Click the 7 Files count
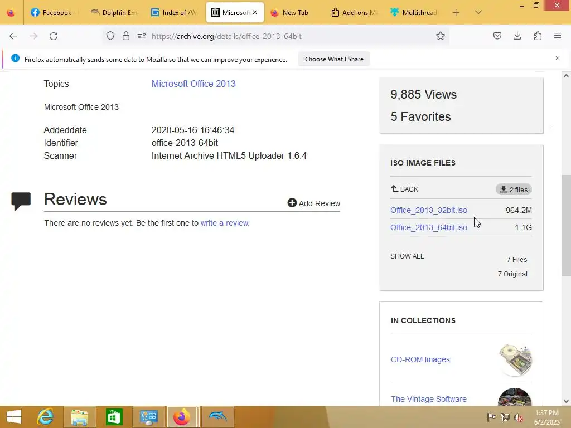571x428 pixels. coord(517,259)
